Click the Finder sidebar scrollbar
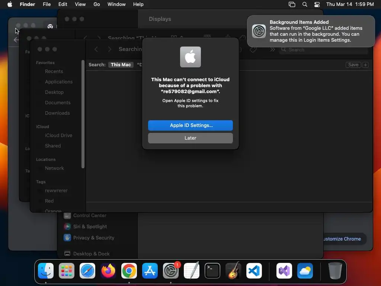The image size is (381, 286). 83,114
